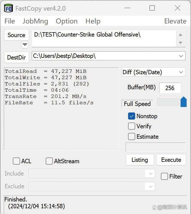Enable the Filter checkbox

(164, 176)
